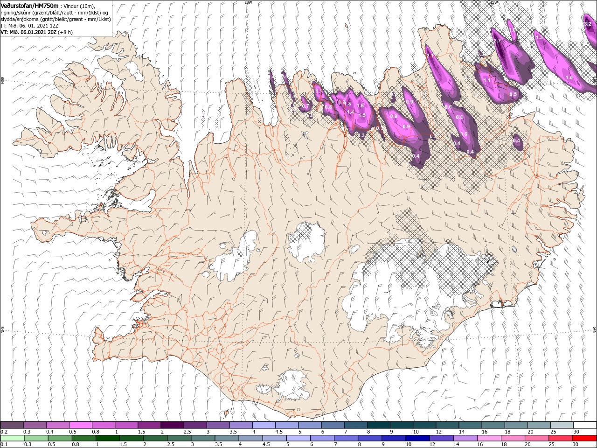Click the 1.6 precipitation value on the map
Screen dimensions: 597x448
360,106
